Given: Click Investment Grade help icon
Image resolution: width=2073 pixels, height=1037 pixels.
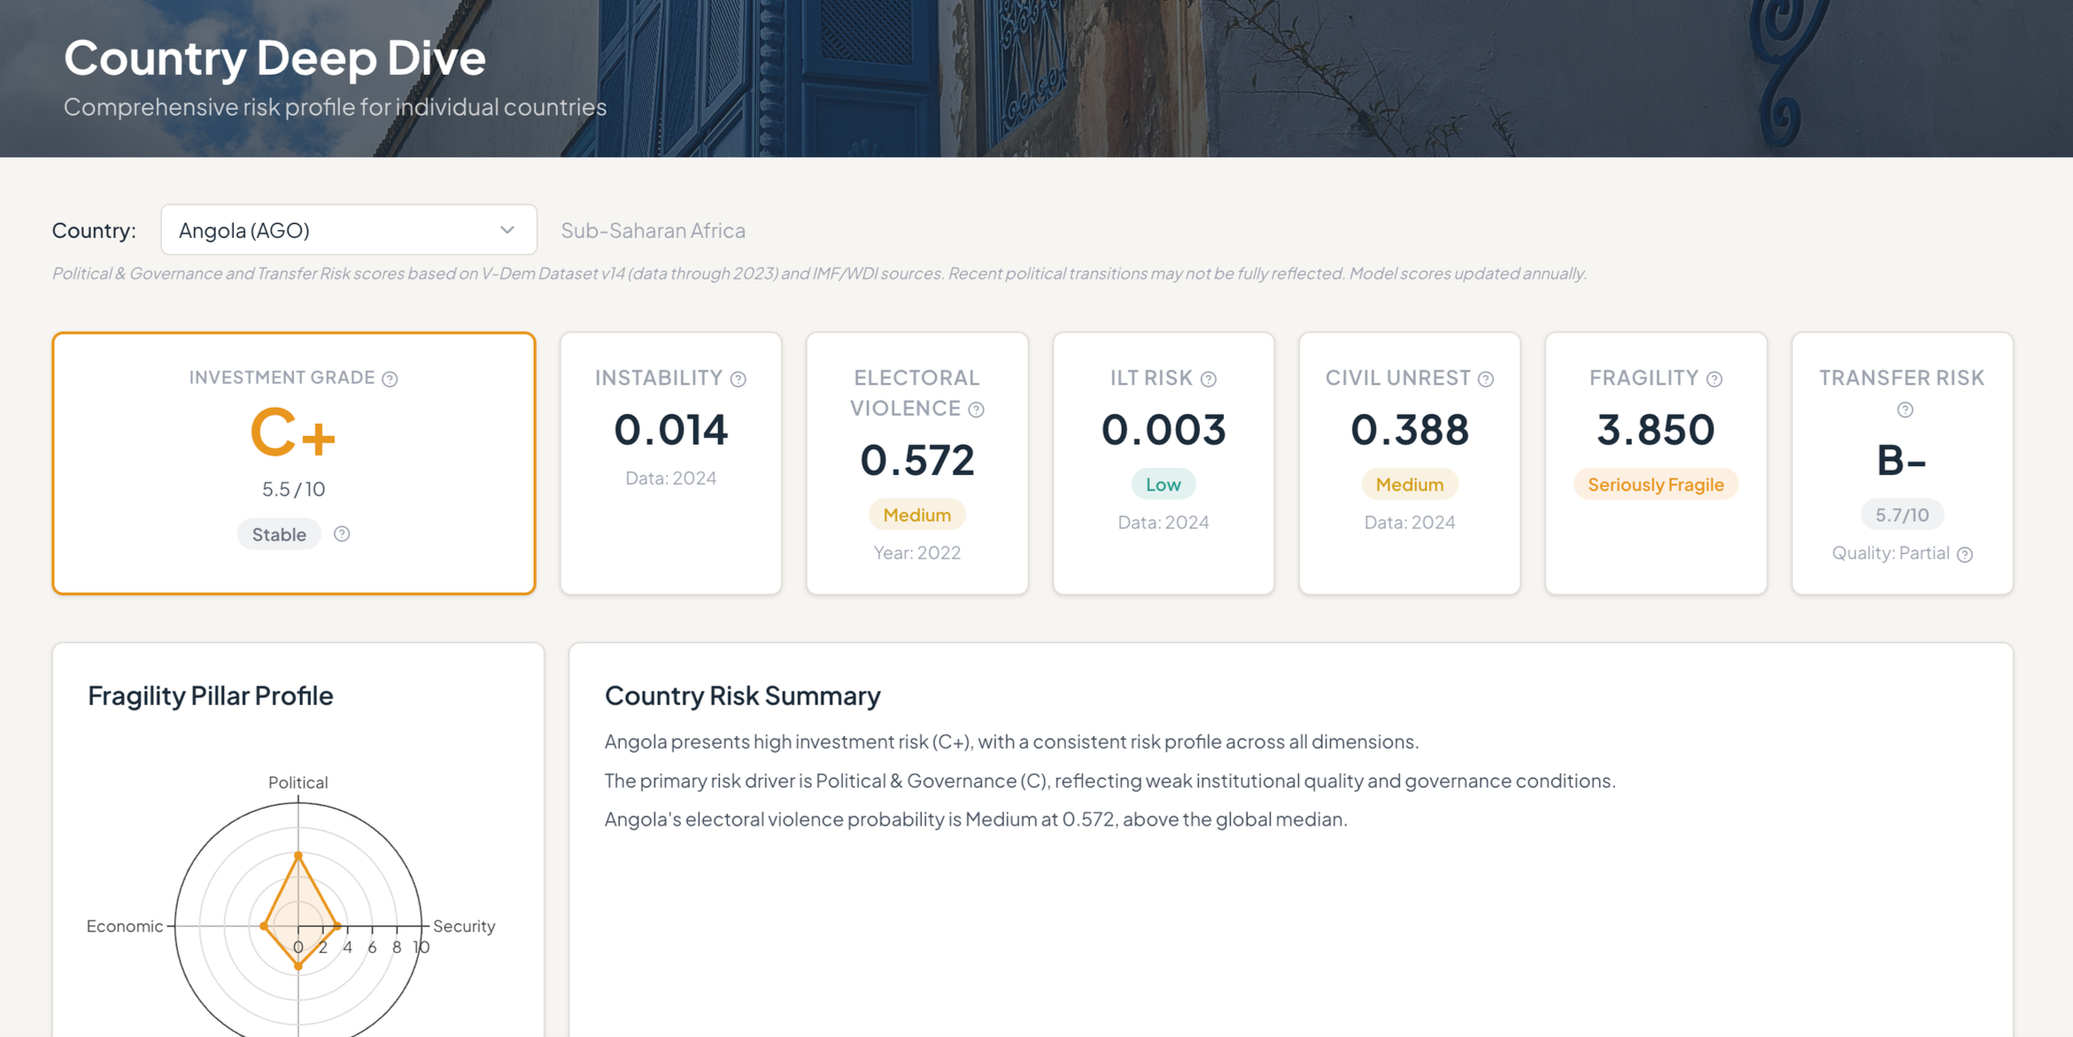Looking at the screenshot, I should pos(390,379).
